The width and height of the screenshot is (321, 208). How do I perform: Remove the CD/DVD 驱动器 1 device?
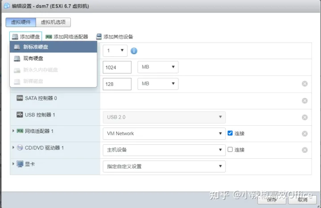(305, 150)
